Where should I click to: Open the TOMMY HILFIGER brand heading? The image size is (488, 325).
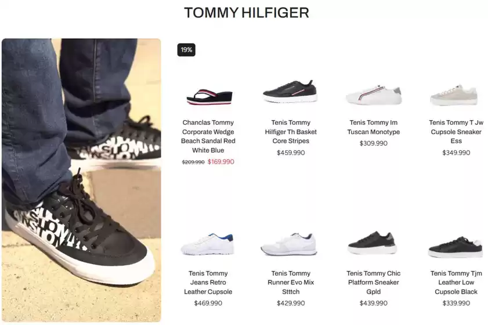point(246,13)
